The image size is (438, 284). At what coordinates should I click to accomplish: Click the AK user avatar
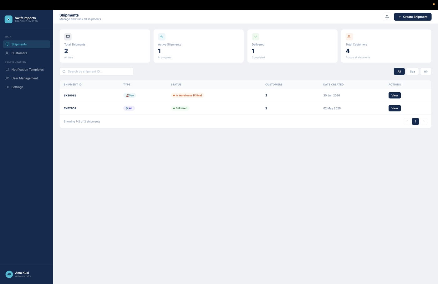coord(9,274)
